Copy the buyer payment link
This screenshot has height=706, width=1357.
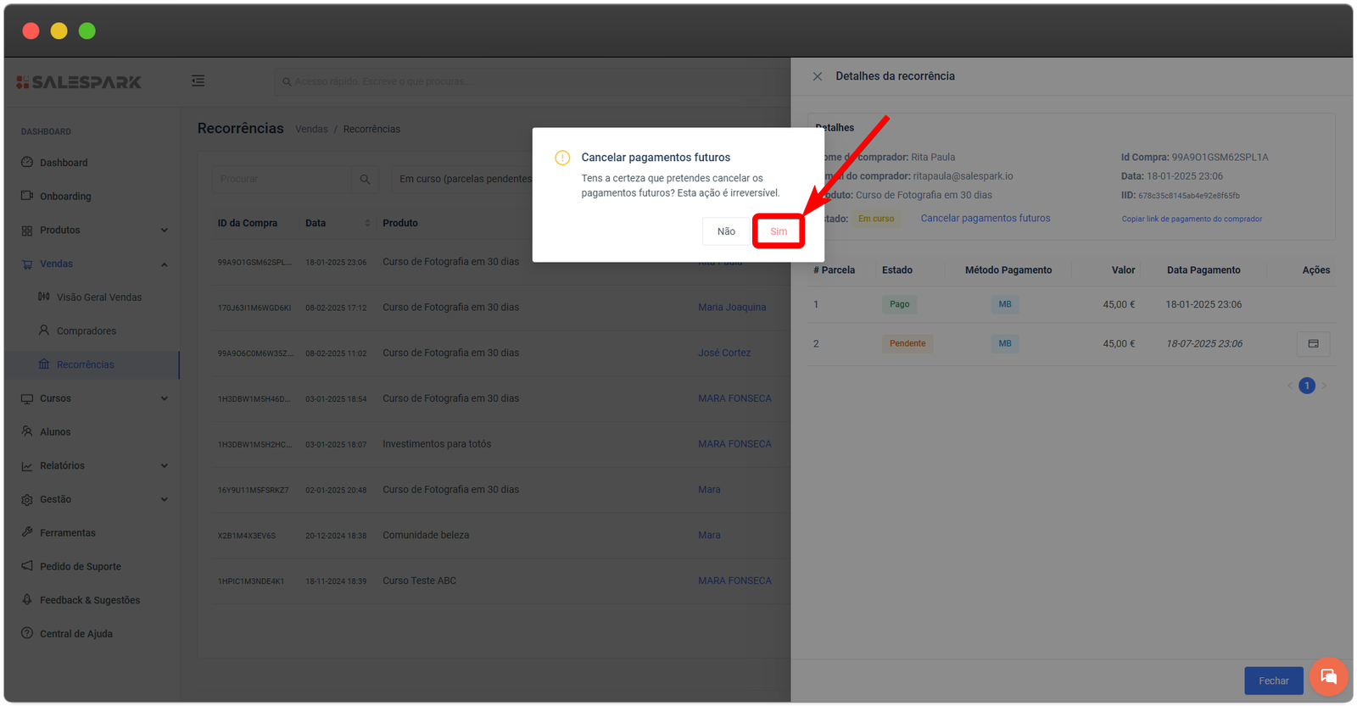click(x=1191, y=219)
